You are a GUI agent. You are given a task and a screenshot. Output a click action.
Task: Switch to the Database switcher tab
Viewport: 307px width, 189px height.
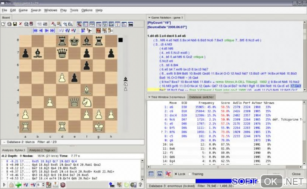click(201, 97)
